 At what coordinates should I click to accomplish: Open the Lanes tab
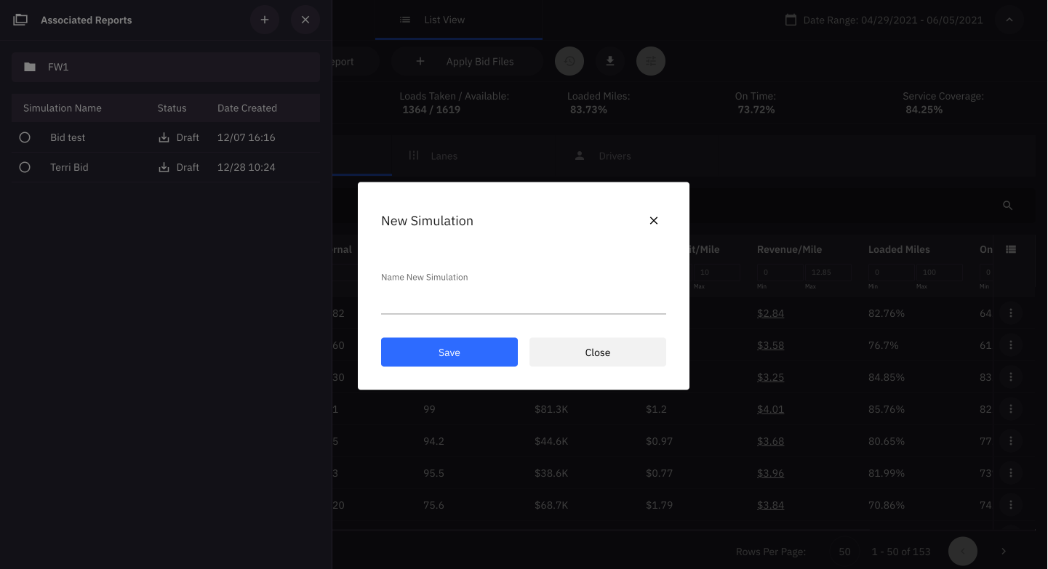[x=444, y=156]
